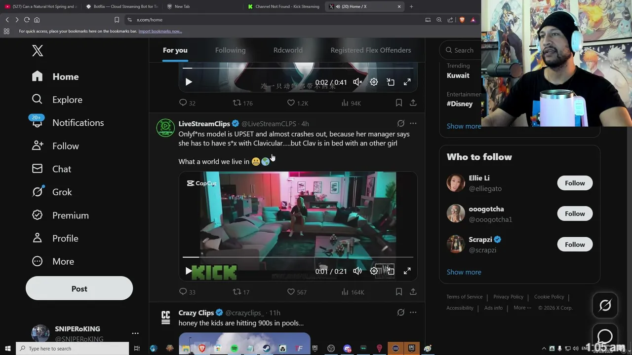Open settings gear on top video
Image resolution: width=632 pixels, height=355 pixels.
[374, 82]
